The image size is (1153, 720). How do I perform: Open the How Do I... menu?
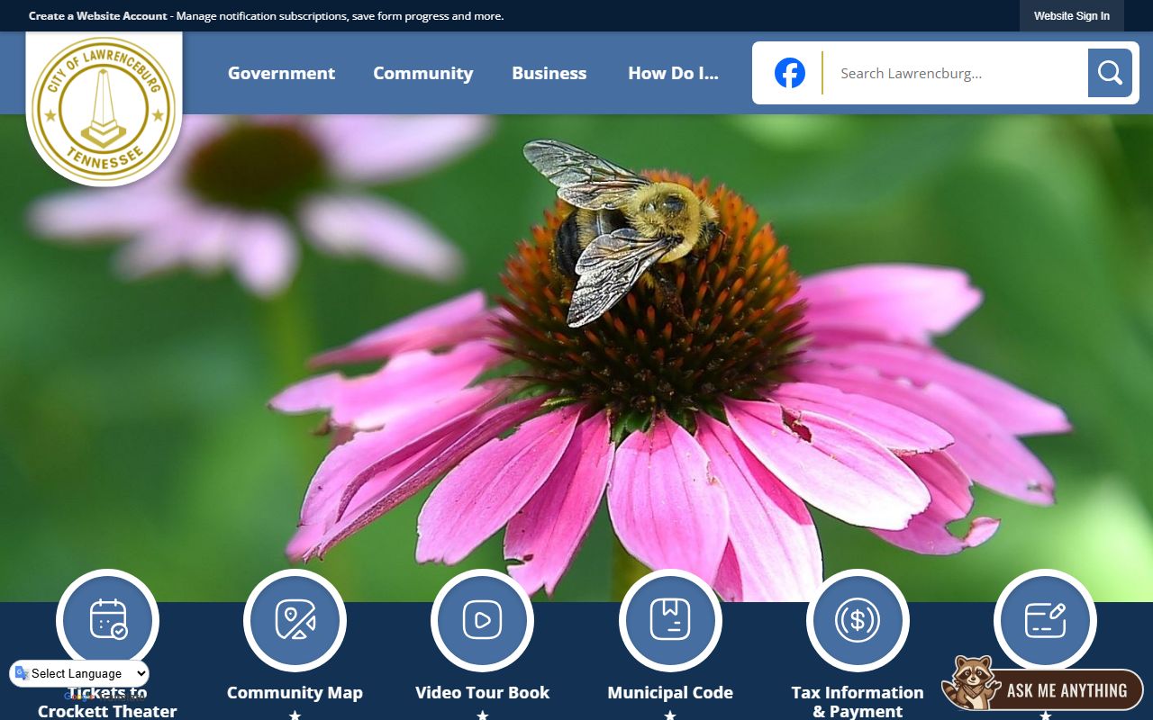pyautogui.click(x=673, y=74)
